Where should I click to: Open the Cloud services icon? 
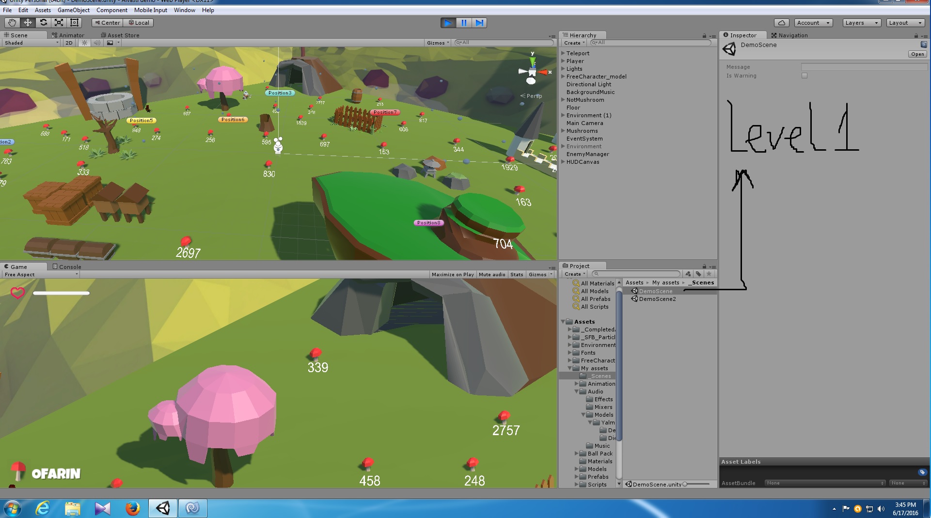(x=781, y=23)
